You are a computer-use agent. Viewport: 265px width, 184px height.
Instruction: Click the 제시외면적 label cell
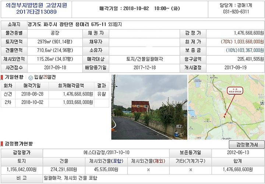click(14, 59)
